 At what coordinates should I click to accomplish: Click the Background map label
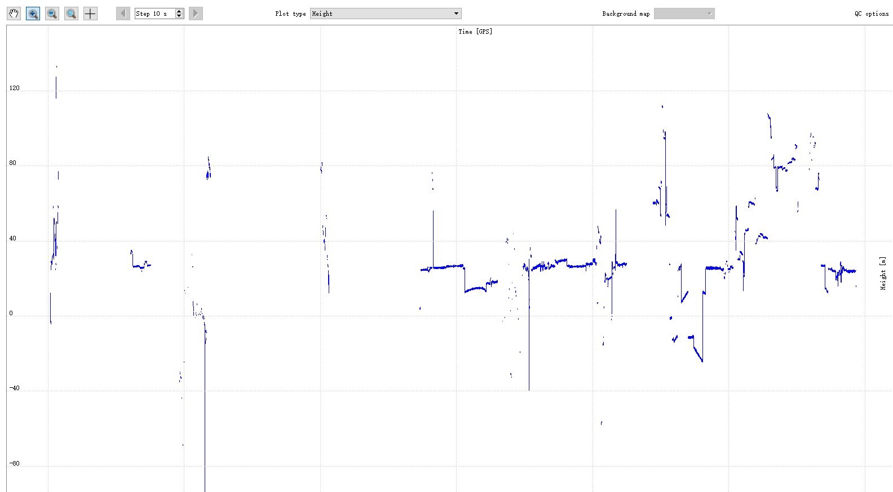[x=626, y=14]
